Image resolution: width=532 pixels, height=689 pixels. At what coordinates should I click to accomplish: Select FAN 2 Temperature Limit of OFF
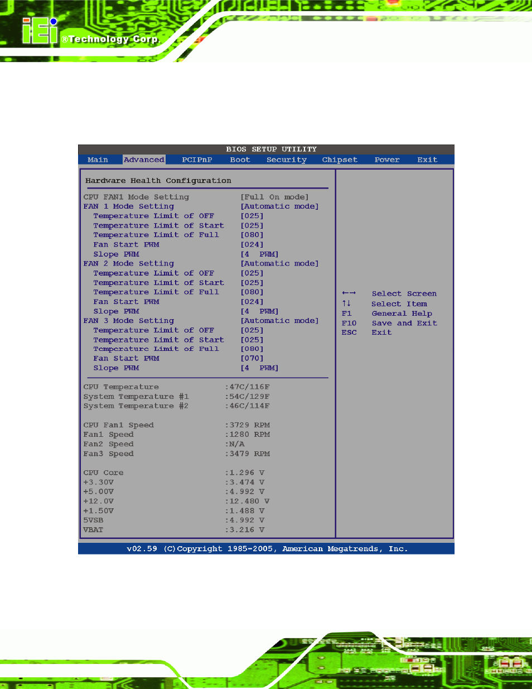[x=153, y=273]
